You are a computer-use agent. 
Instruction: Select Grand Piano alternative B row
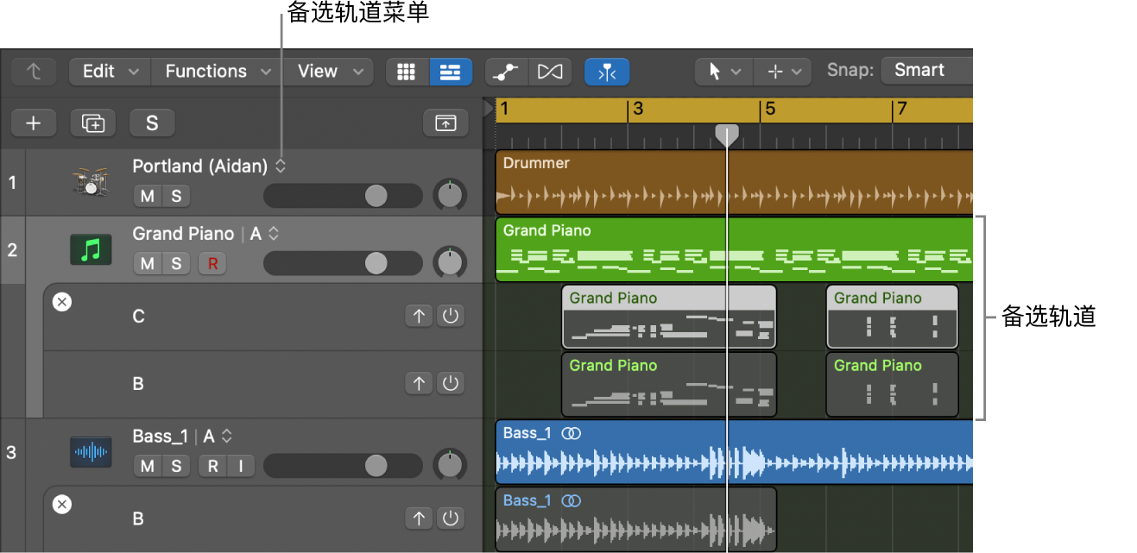point(262,384)
